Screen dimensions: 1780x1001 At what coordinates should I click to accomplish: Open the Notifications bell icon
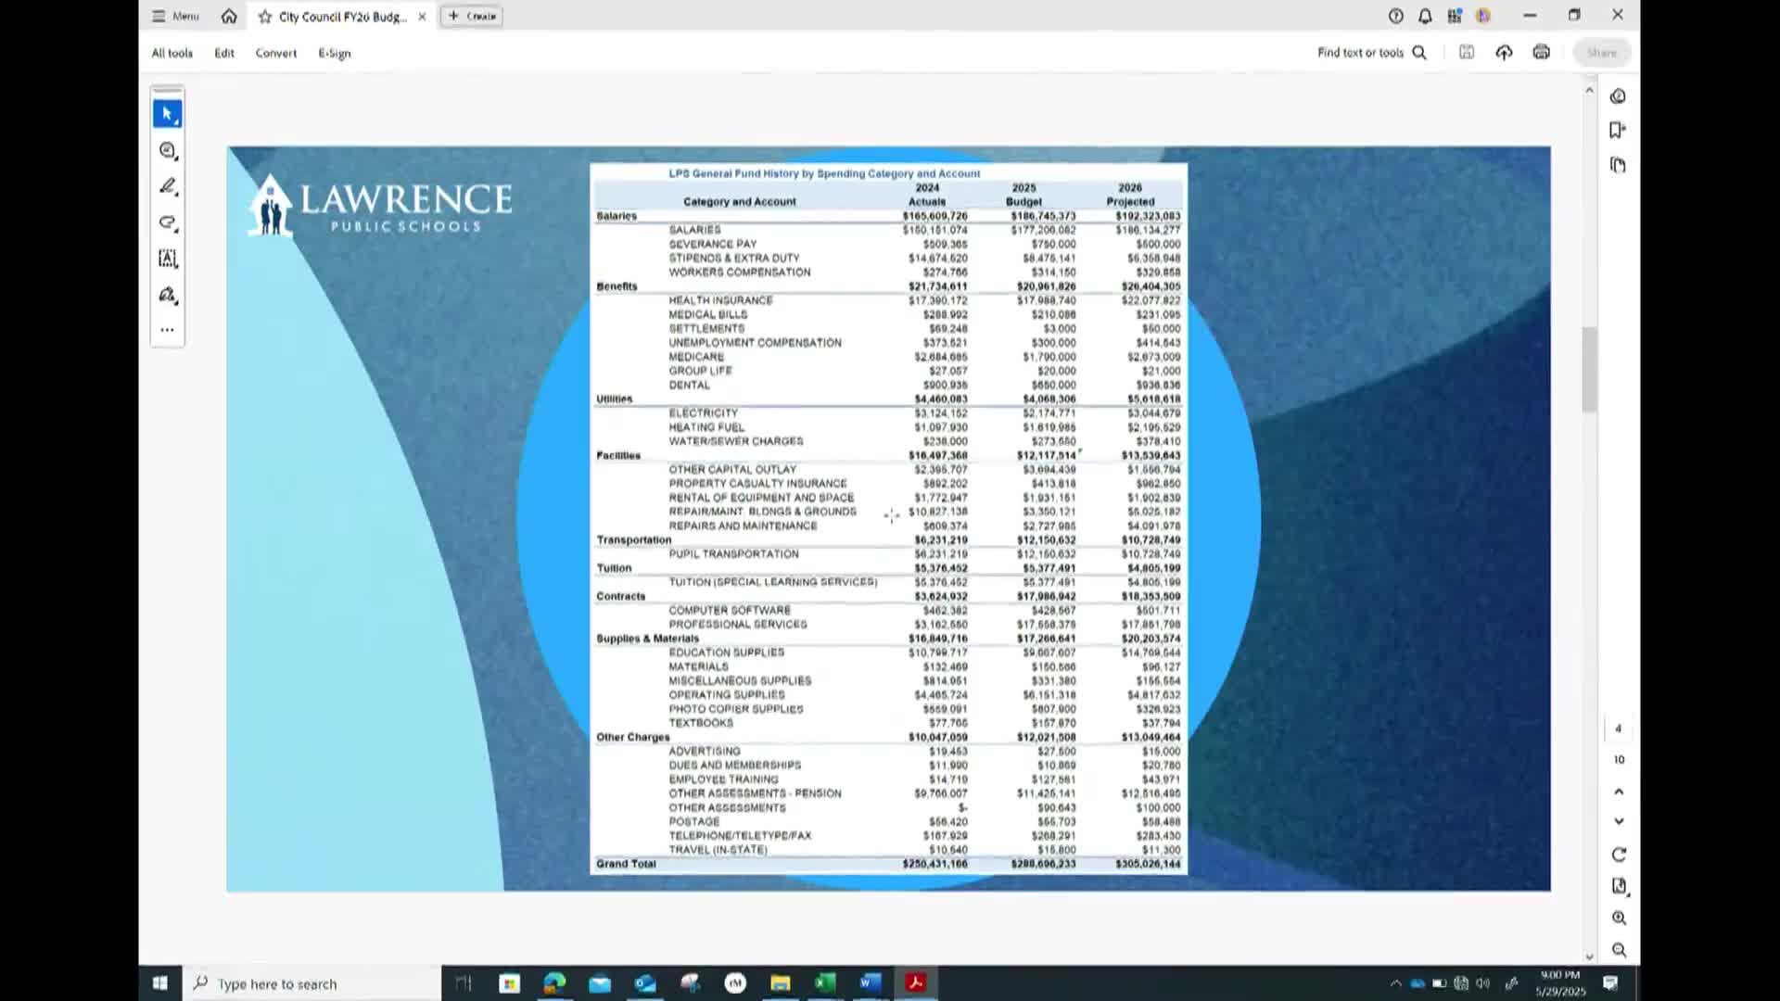pos(1425,16)
